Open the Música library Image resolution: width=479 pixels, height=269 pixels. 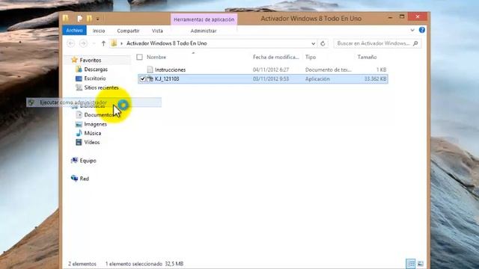tap(93, 133)
